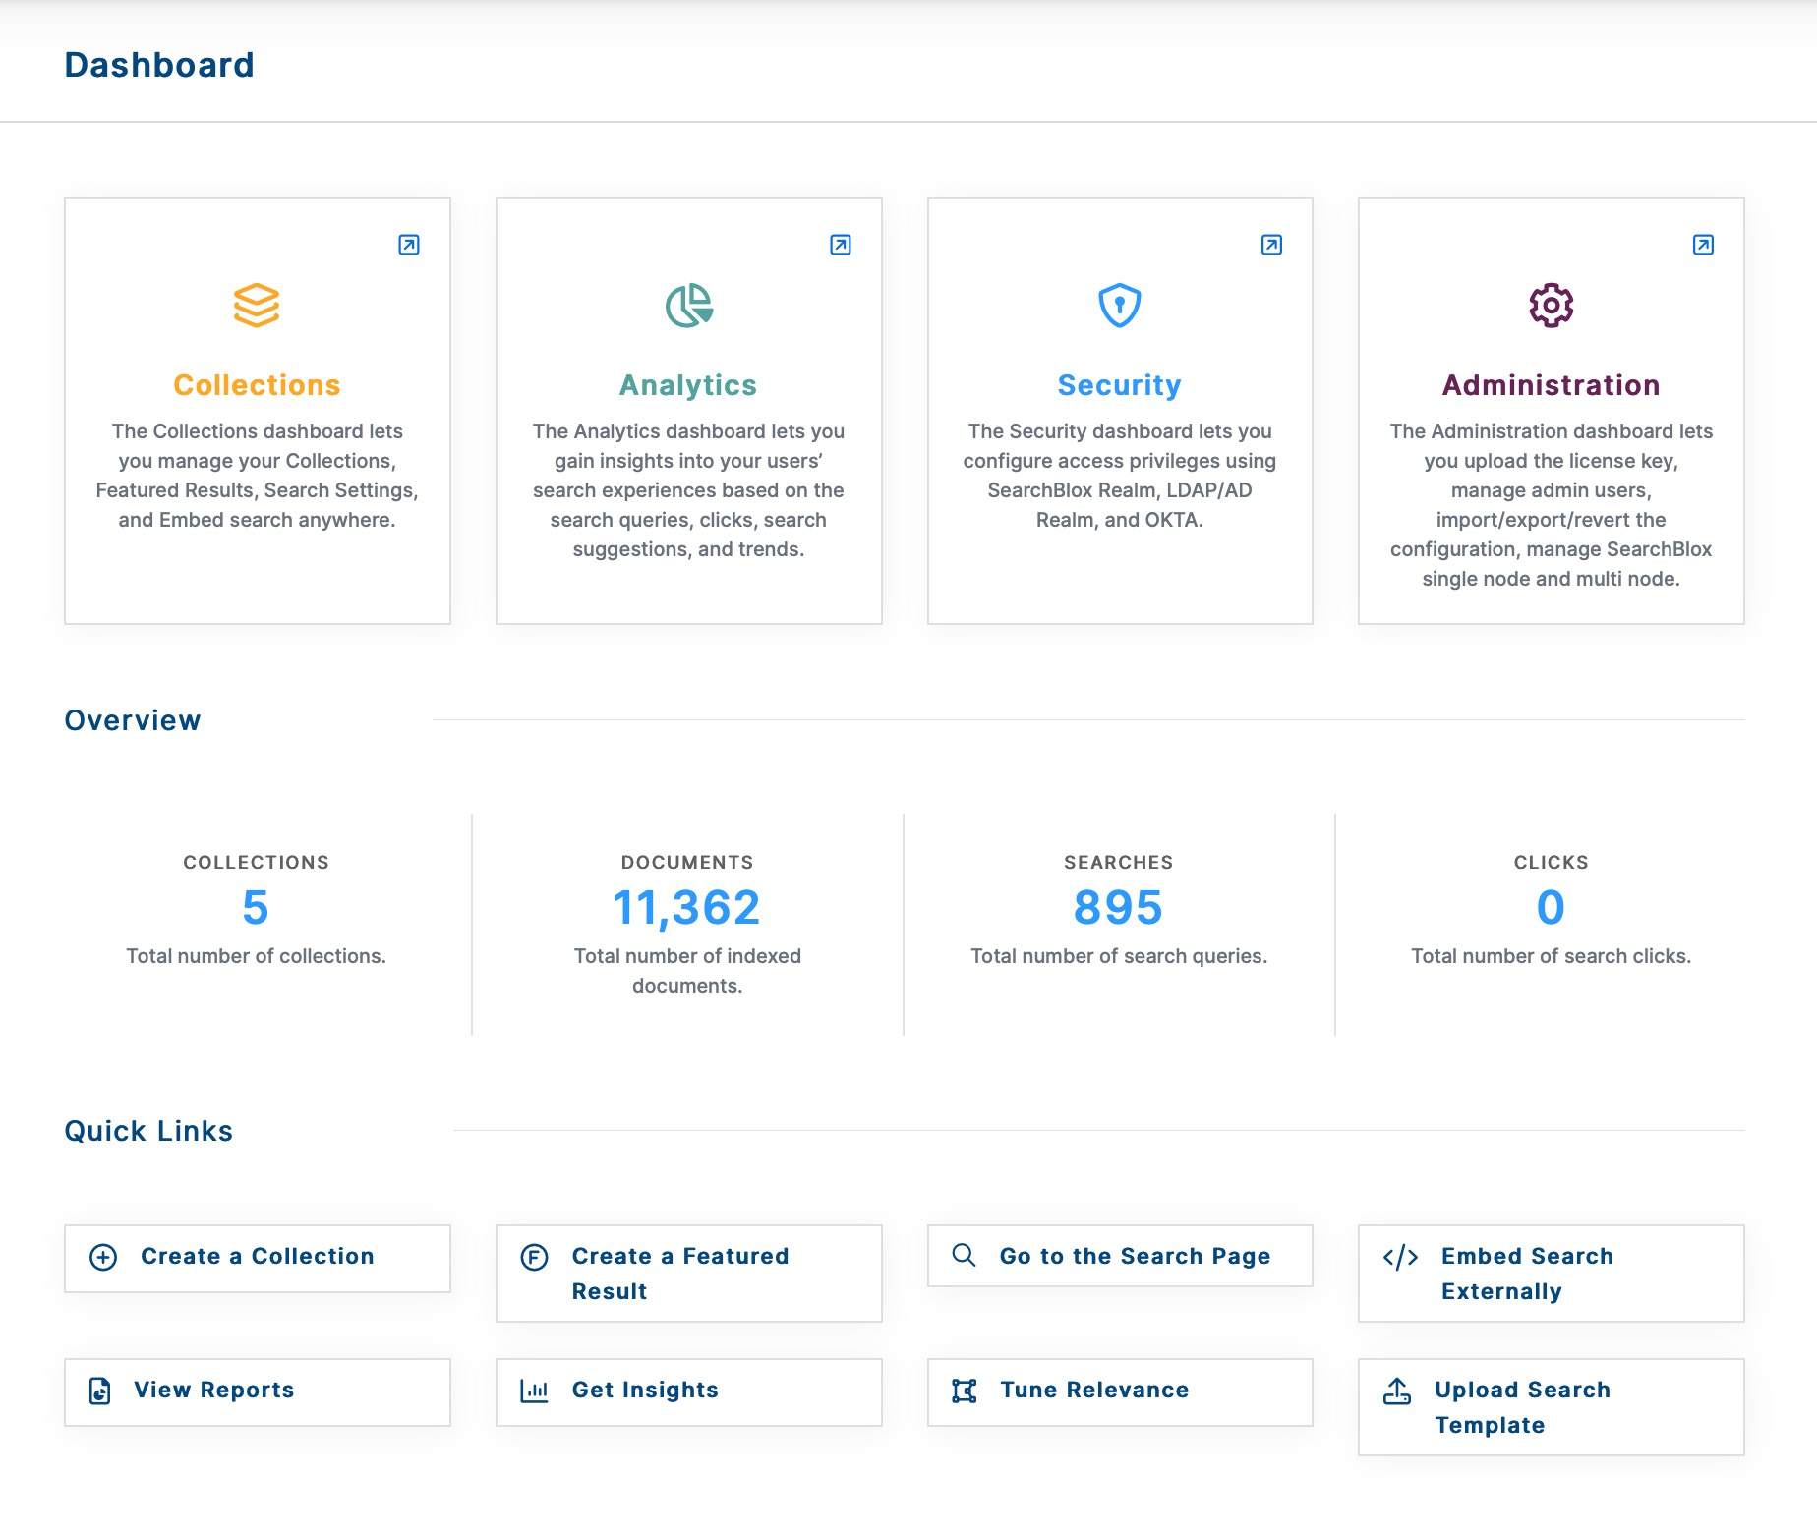Image resolution: width=1817 pixels, height=1533 pixels.
Task: Click the COLLECTIONS overview label
Action: [x=257, y=863]
